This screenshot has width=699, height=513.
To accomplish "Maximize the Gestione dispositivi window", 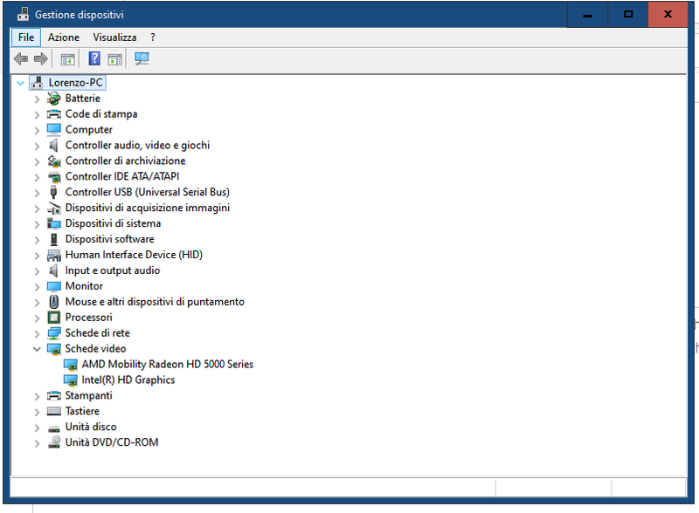I will [628, 15].
